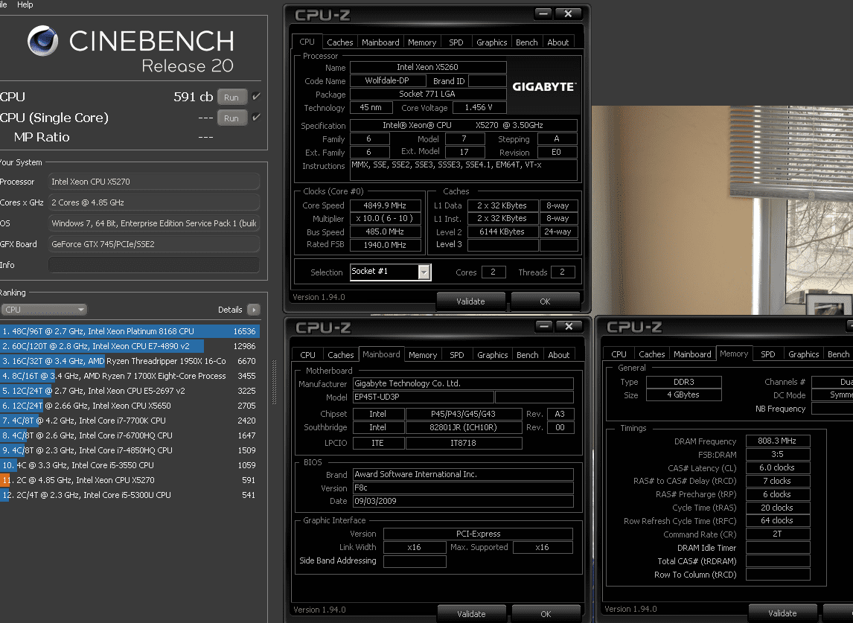This screenshot has width=853, height=623.
Task: Click OK in the Mainboard CPU-Z window
Action: click(x=546, y=614)
